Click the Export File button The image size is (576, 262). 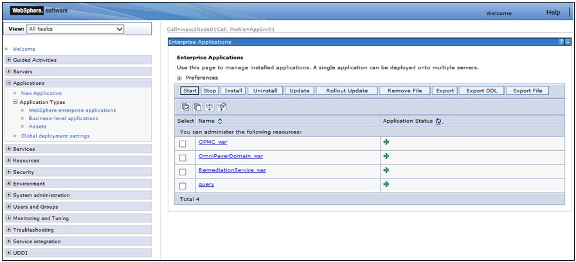coord(528,91)
